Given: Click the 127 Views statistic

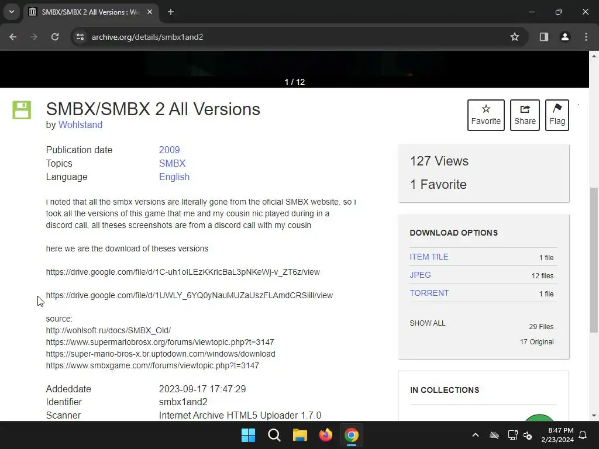Looking at the screenshot, I should click(439, 161).
